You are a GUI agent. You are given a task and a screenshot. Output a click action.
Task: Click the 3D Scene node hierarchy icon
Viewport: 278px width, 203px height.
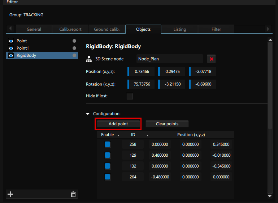coord(89,59)
